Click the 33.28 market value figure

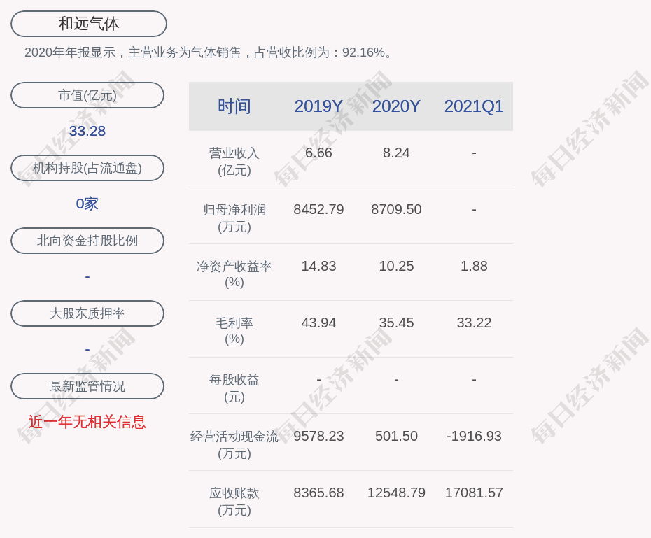coord(87,131)
